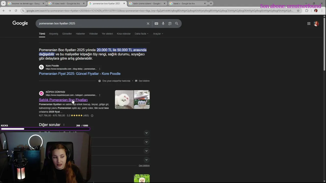Open three-dot menu beside Diğer sorular
Image resolution: width=326 pixels, height=183 pixels.
[x=64, y=125]
